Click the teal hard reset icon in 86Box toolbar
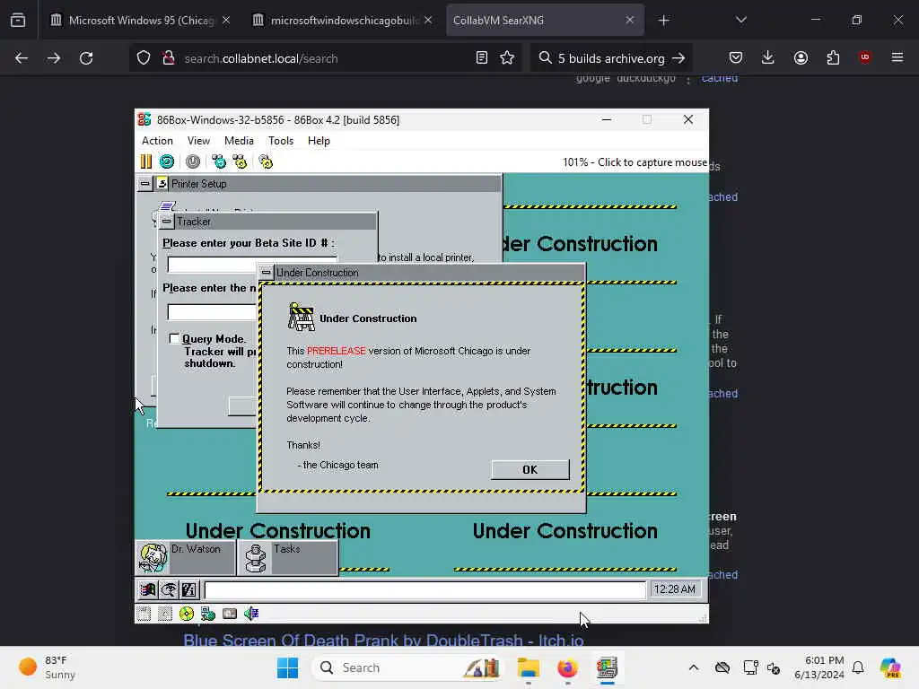This screenshot has height=689, width=919. (x=166, y=161)
